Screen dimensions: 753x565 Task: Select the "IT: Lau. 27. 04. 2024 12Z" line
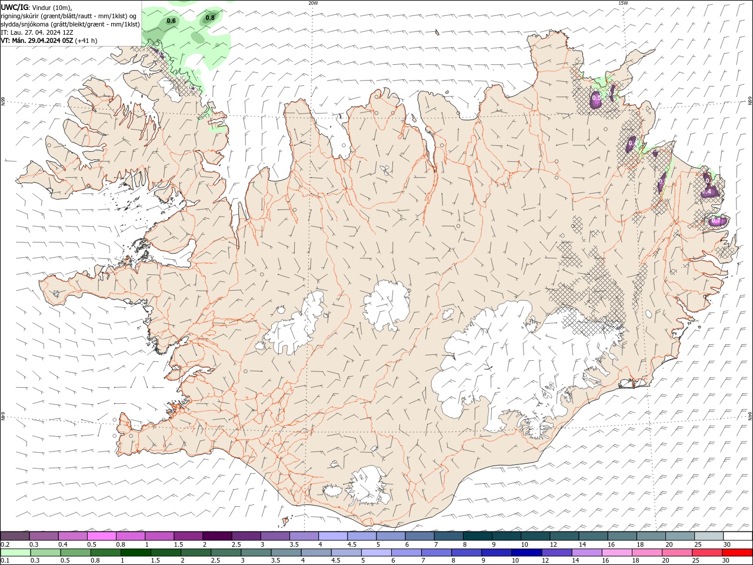click(x=37, y=32)
